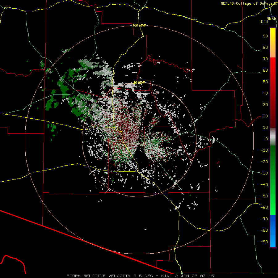Image resolution: width=278 pixels, height=278 pixels.
Task: Select the 20 value on velocity scale
Action: click(265, 116)
